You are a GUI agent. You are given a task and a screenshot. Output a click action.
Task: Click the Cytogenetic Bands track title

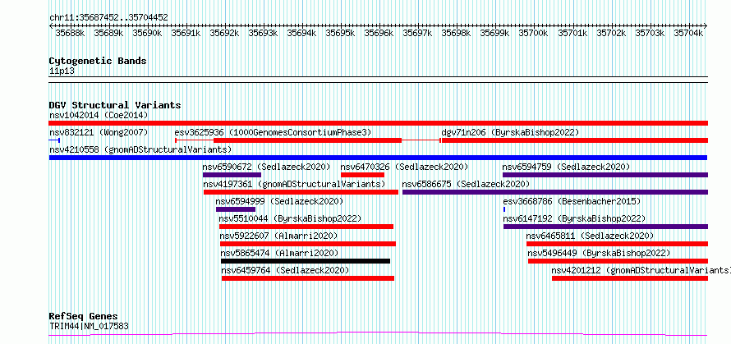click(98, 61)
